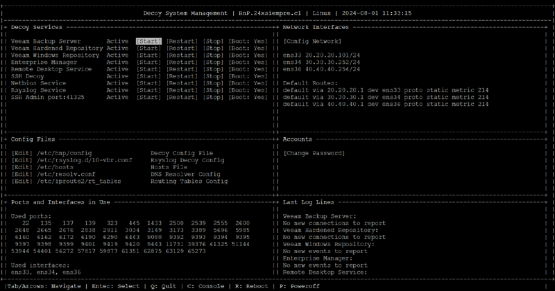Click 'ens33, ens34, ens36' used interfaces line
The image size is (555, 291).
point(46,272)
